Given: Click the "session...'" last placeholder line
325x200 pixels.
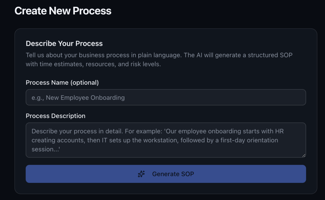Looking at the screenshot, I should tap(45, 149).
